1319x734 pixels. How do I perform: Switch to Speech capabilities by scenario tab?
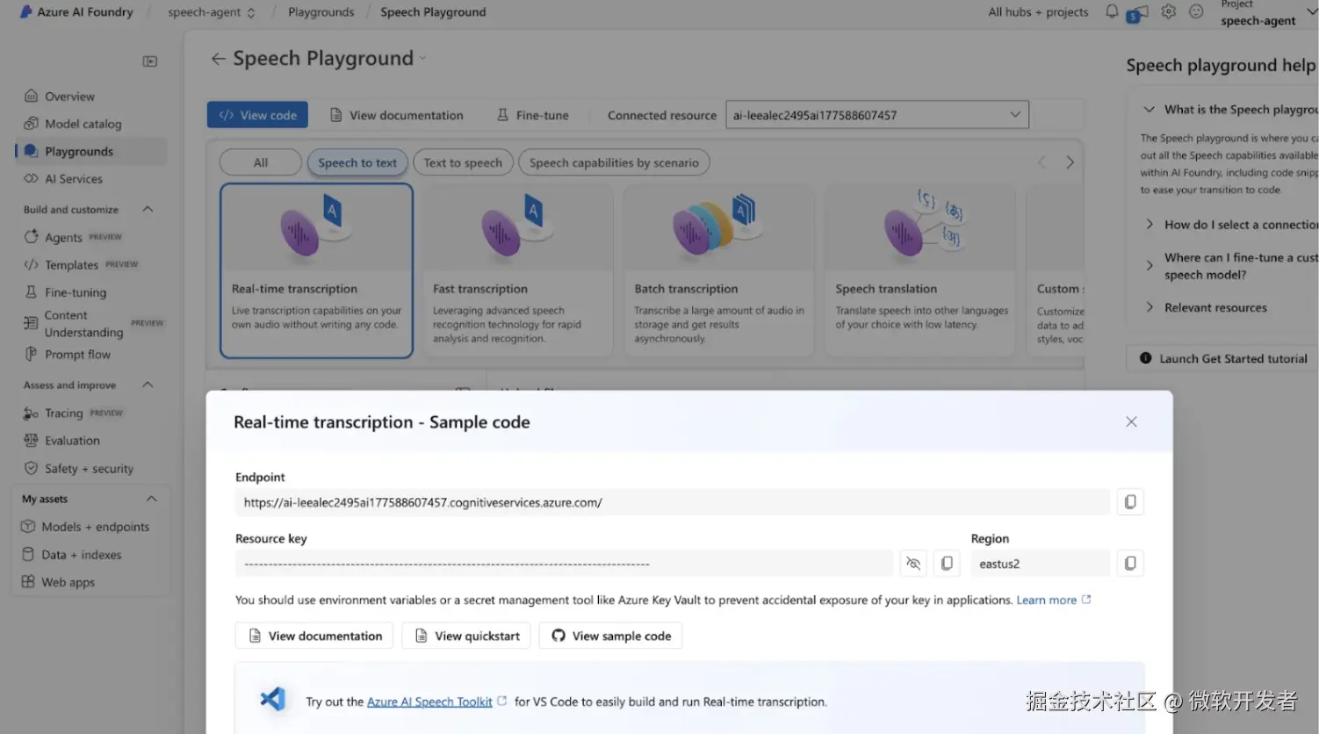coord(614,162)
